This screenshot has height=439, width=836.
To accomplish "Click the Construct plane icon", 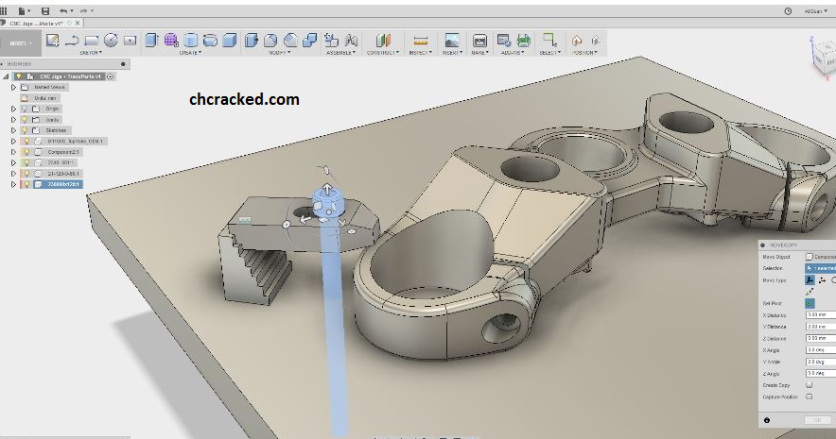I will 383,40.
